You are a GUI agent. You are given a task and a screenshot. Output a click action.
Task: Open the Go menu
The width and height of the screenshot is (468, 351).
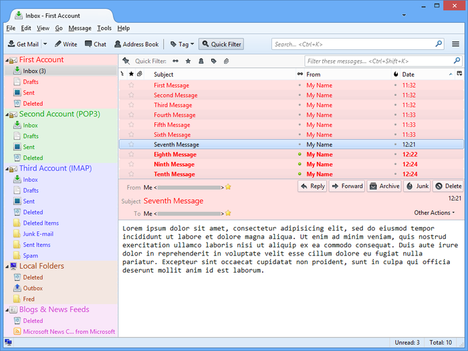coord(59,28)
